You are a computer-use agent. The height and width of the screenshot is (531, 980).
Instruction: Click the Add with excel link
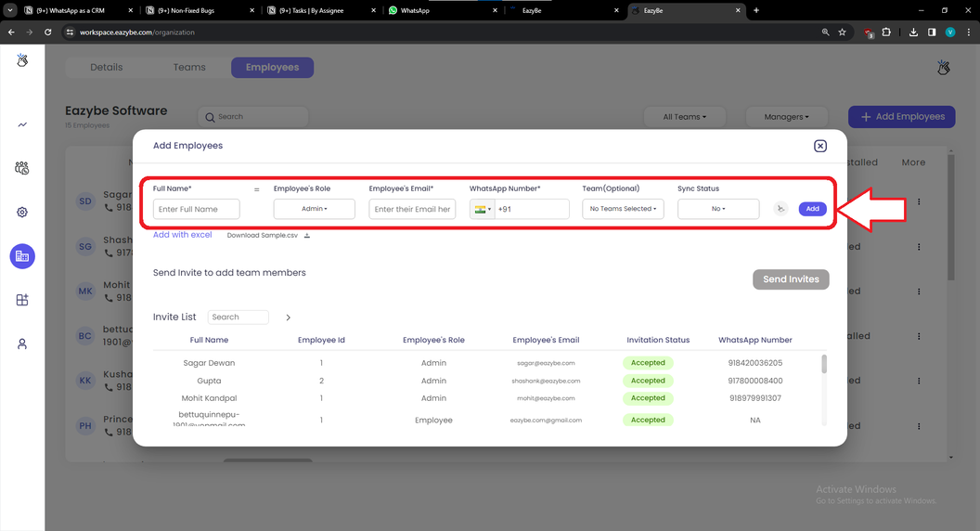tap(183, 235)
